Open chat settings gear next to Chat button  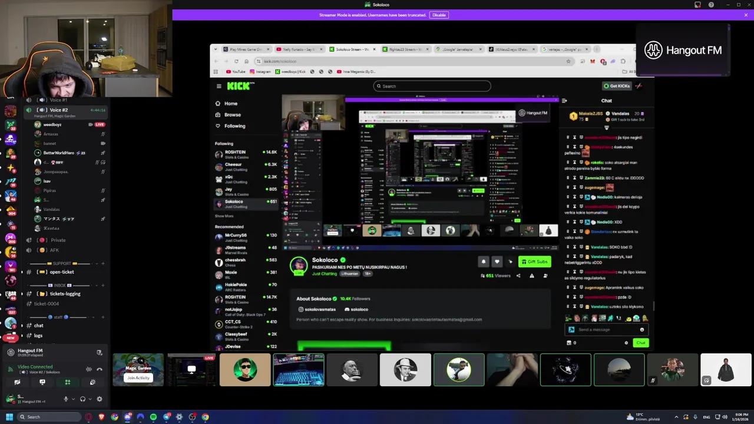pyautogui.click(x=626, y=343)
